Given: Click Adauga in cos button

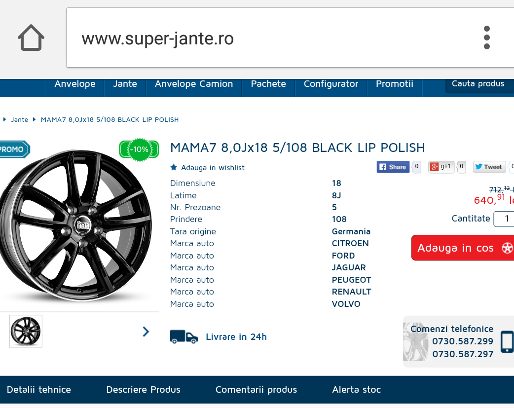Looking at the screenshot, I should 463,248.
